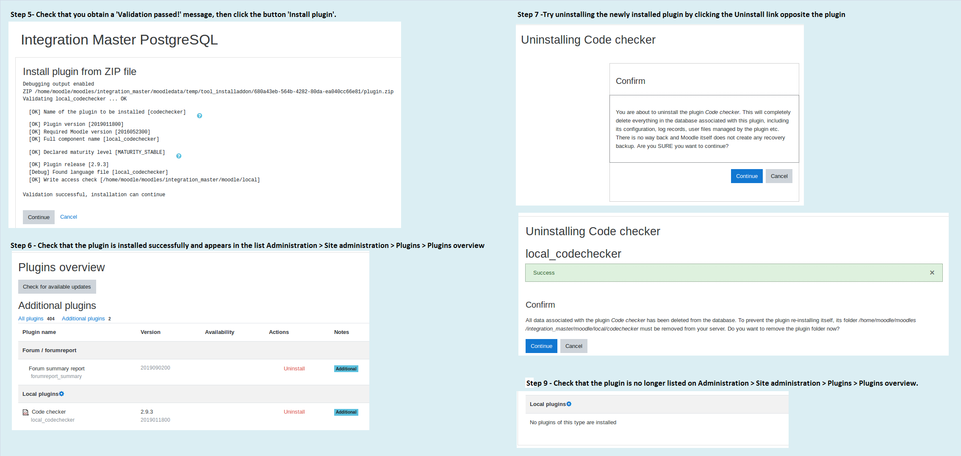This screenshot has height=456, width=961.
Task: Click the 'Install plugin from ZIP file' heading
Action: (x=80, y=72)
